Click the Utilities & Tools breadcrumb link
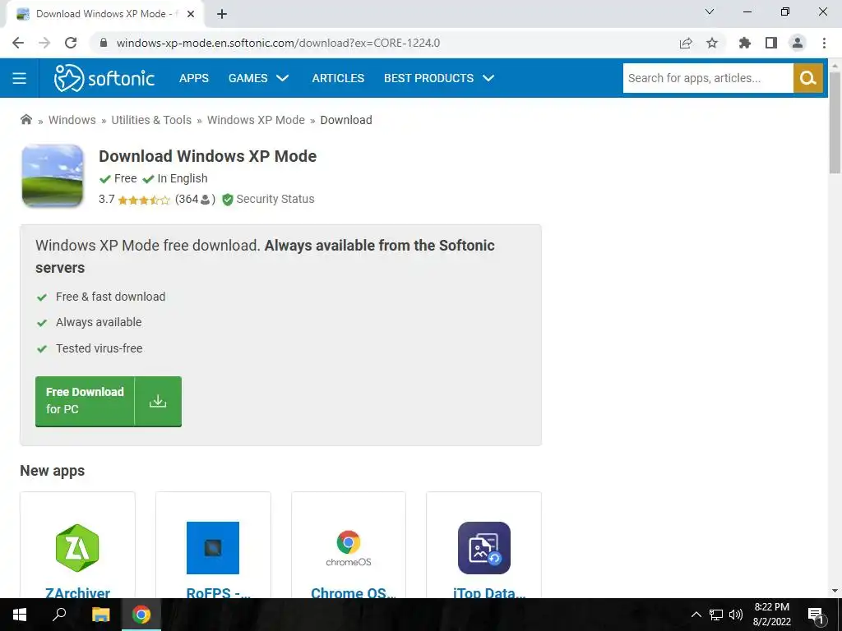Screen dimensions: 842x631 coord(151,120)
